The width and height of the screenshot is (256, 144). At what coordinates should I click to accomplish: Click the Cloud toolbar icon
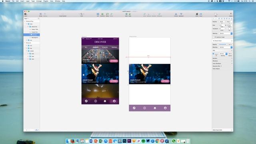201,14
